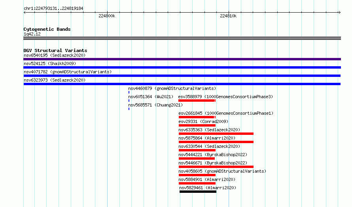Click the long red bar under nsv6335363

pyautogui.click(x=216, y=134)
